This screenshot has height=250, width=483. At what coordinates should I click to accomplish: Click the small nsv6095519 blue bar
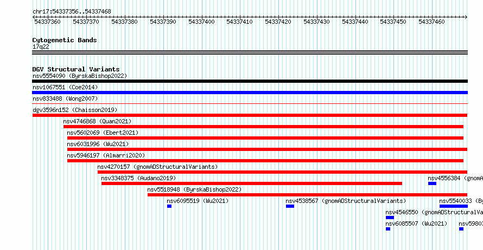pyautogui.click(x=169, y=206)
